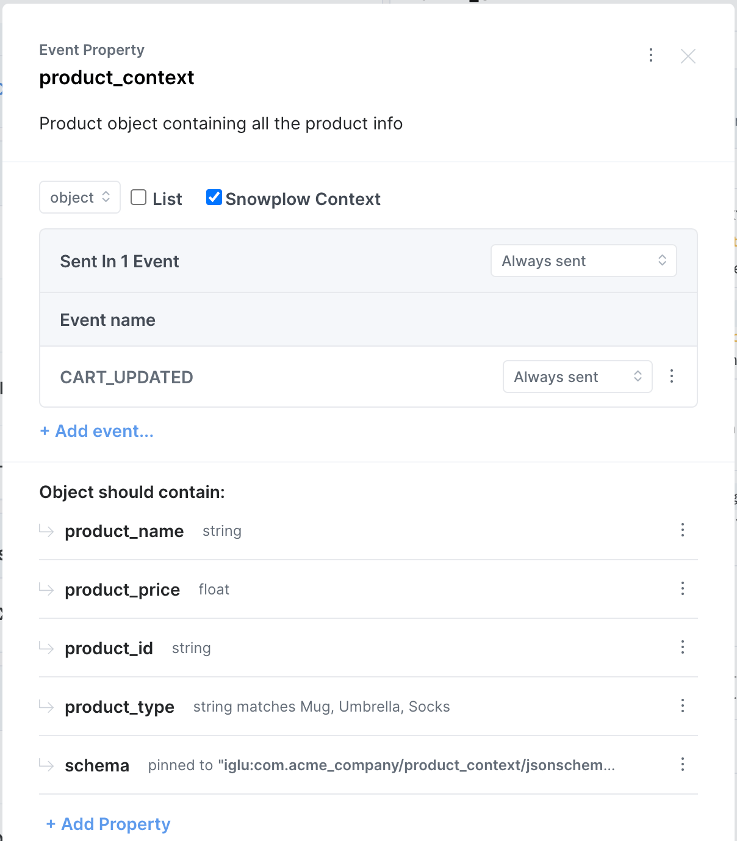
Task: Open the Sent In 1 Event presence dropdown
Action: coord(583,261)
